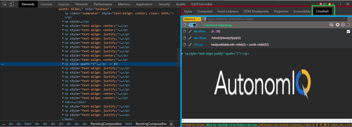Select the html breadcrumb item
This screenshot has height=127, width=352.
tap(128, 124)
